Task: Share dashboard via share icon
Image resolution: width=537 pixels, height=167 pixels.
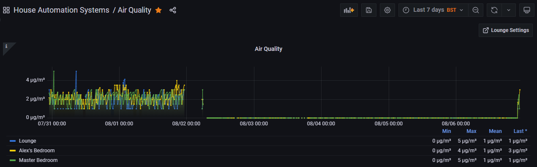Action: tap(173, 10)
